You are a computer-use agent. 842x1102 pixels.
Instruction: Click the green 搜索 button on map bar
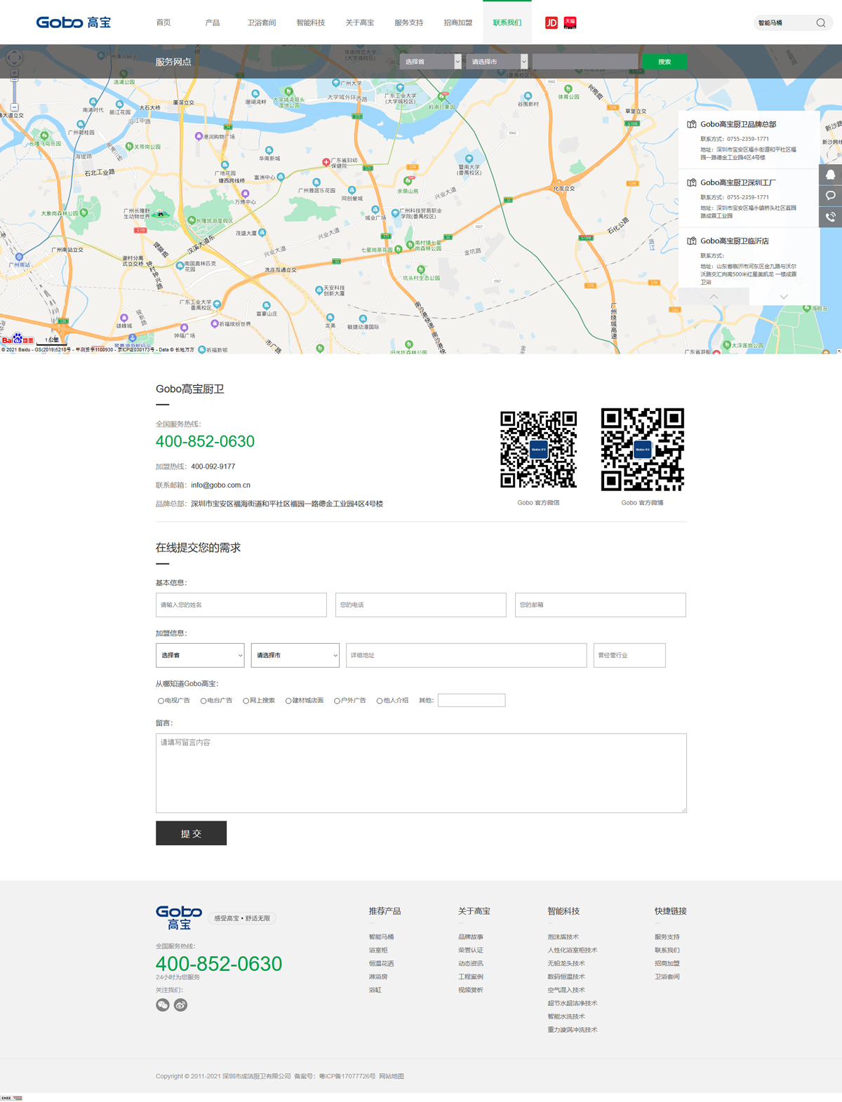pos(664,62)
